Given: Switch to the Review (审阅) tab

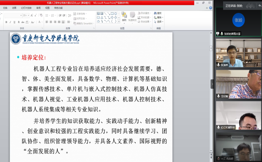Looking at the screenshot, I should click(38, 8).
